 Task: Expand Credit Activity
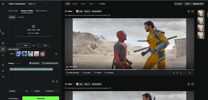[x=14, y=98]
